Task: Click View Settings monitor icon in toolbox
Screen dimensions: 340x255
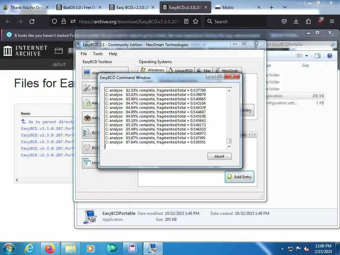Action: click(x=87, y=72)
